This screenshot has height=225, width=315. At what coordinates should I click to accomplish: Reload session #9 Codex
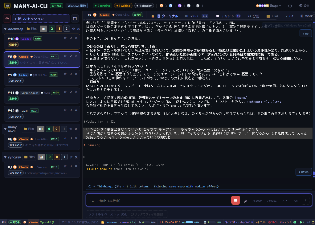71,74
